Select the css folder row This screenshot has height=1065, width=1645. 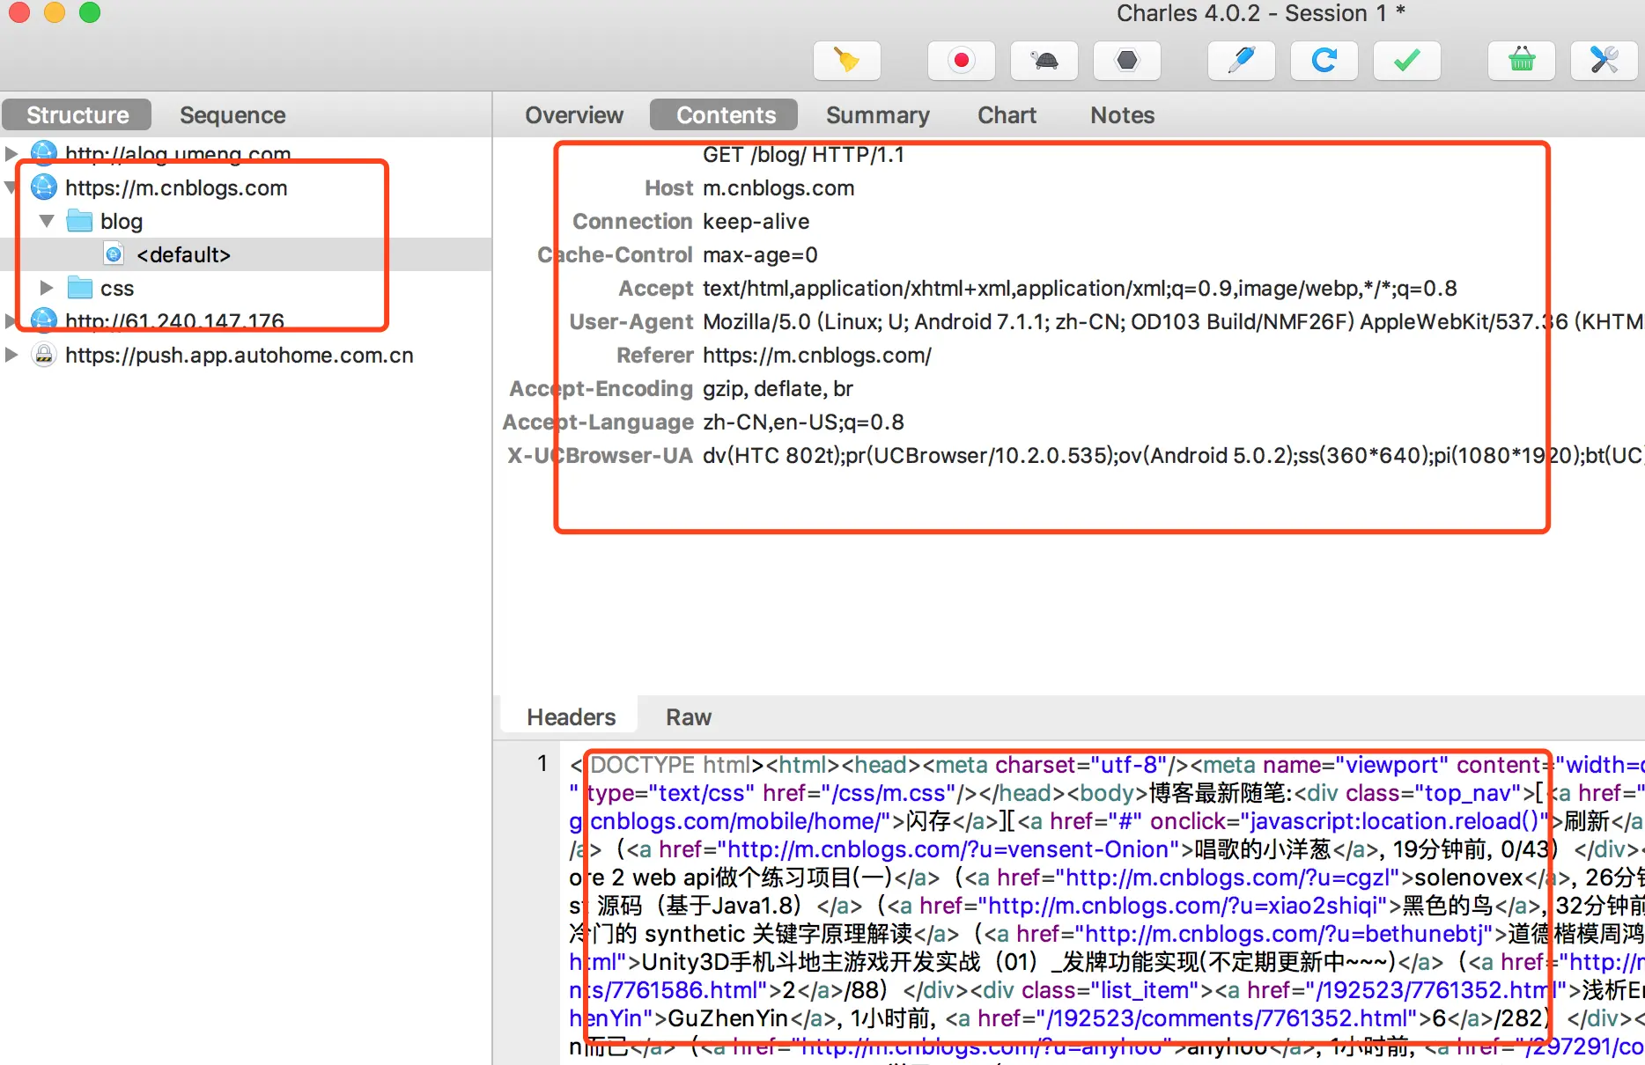point(246,288)
